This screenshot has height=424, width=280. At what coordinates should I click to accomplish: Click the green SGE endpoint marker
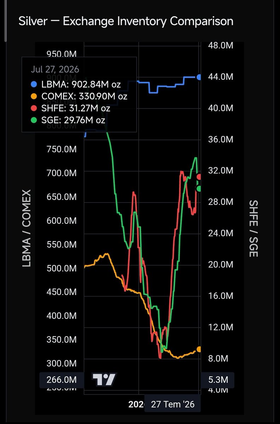tap(199, 189)
